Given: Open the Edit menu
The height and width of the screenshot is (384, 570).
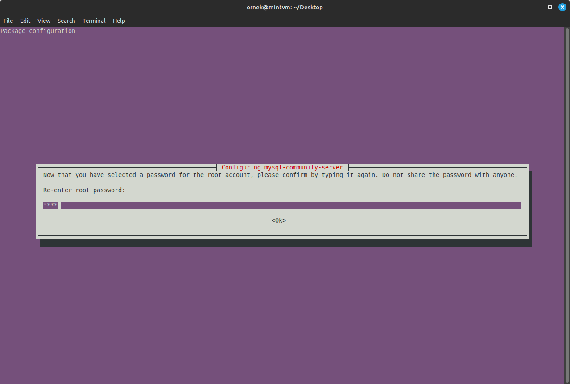Looking at the screenshot, I should click(25, 21).
